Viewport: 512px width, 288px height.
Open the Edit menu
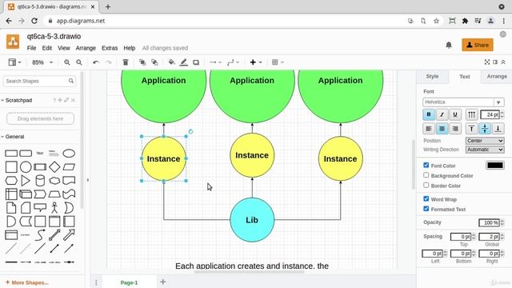click(x=46, y=48)
